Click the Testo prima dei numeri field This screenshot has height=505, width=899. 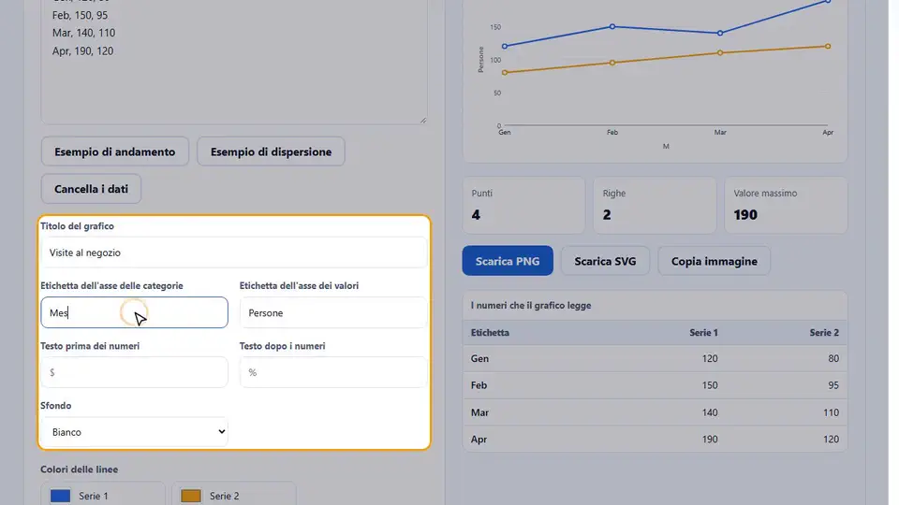[x=134, y=372]
